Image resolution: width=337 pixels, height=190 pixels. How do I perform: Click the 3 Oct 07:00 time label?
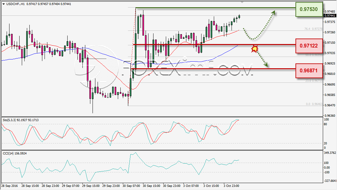[x=191, y=186]
